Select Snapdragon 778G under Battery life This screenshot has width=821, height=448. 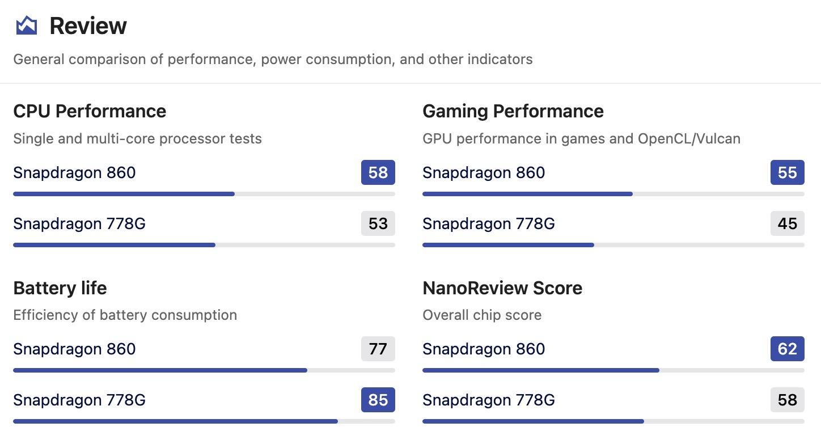pos(79,400)
